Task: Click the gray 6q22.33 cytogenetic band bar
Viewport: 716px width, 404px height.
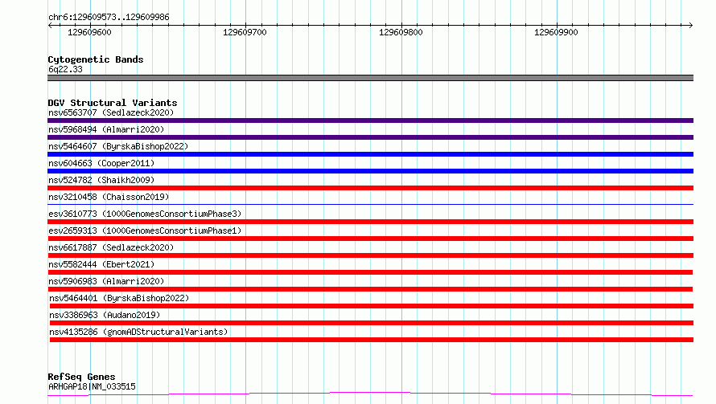Action: point(370,78)
